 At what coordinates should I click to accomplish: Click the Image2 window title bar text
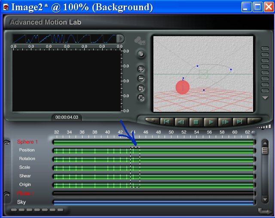click(82, 7)
